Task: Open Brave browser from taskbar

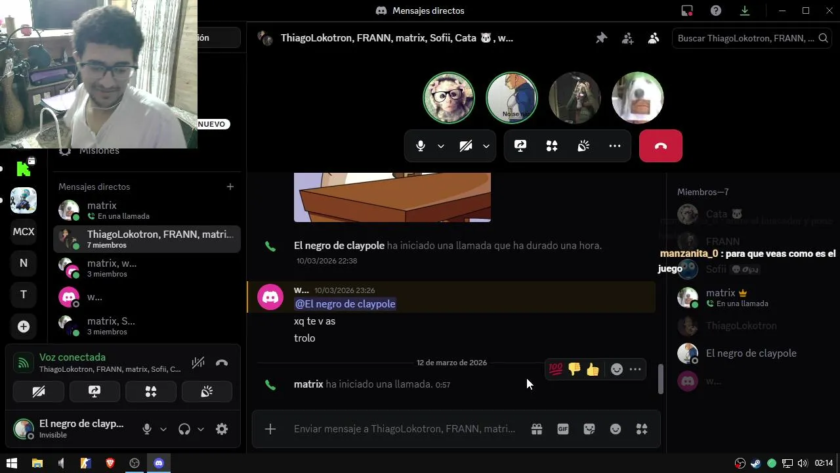Action: 110,463
